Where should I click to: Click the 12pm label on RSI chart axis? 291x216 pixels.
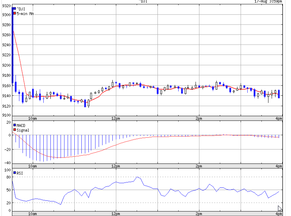116,214
